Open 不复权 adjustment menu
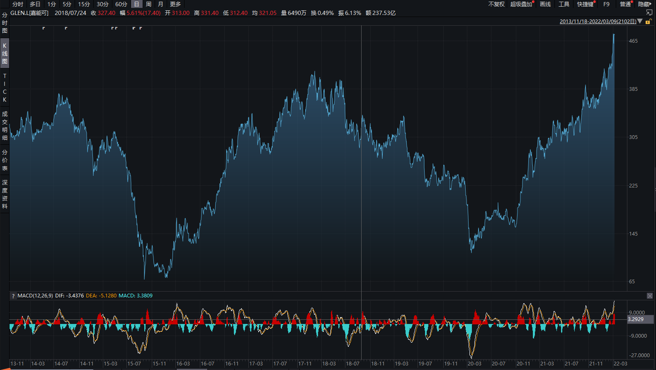Image resolution: width=656 pixels, height=370 pixels. point(496,4)
